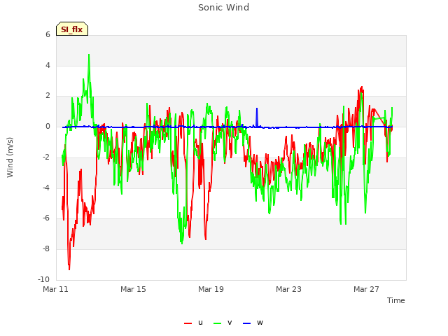Toggle the u series legend entry

click(x=193, y=323)
